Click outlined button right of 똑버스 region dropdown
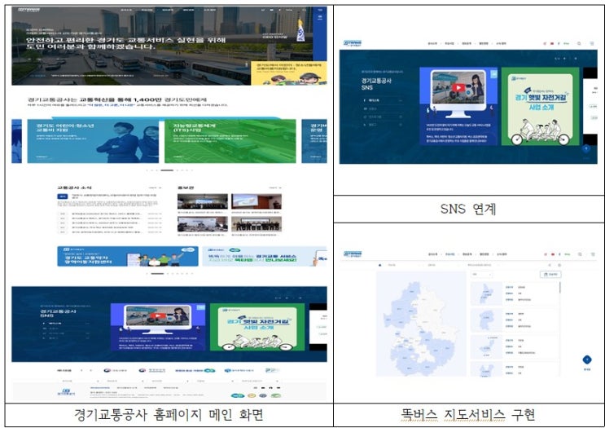This screenshot has height=428, width=605. [x=550, y=274]
